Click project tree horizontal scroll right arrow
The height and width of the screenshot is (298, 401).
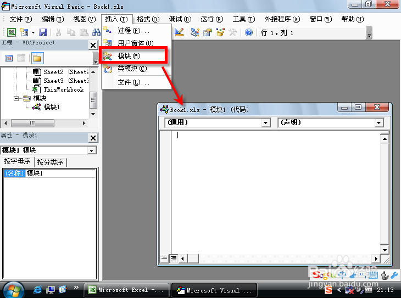[84, 123]
